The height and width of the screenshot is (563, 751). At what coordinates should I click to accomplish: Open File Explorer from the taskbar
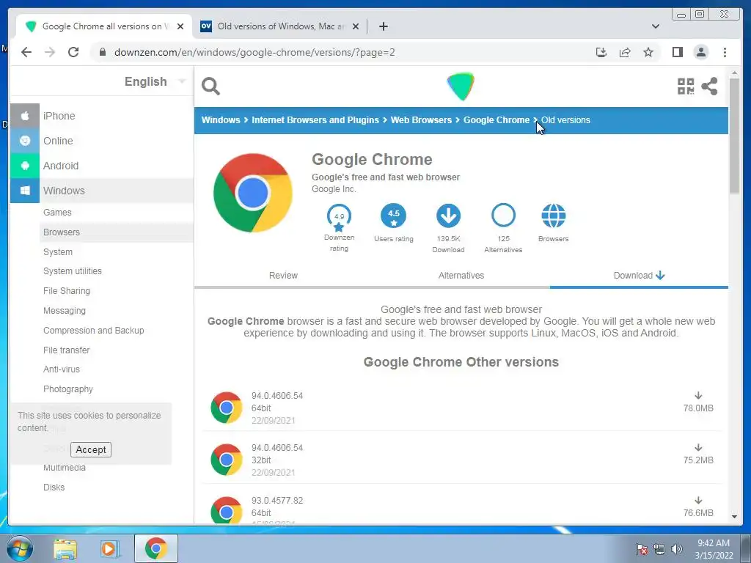[65, 548]
